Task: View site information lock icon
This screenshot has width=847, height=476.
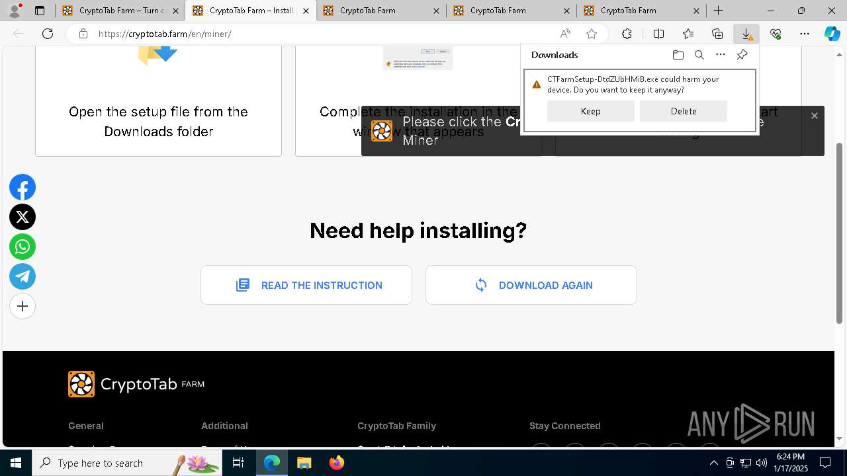Action: [83, 34]
